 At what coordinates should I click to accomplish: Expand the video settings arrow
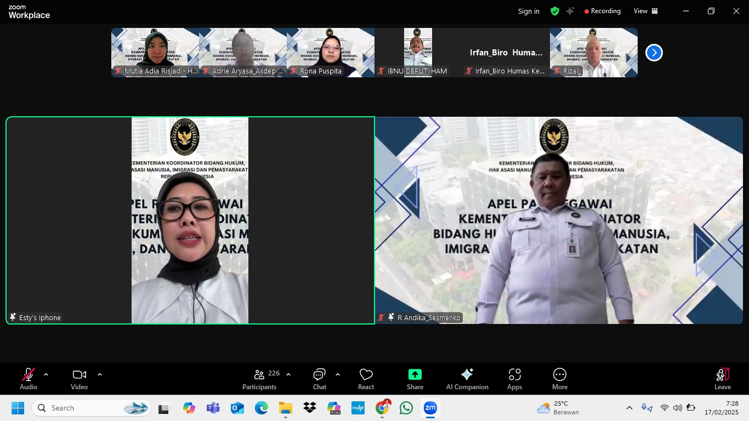pos(100,375)
